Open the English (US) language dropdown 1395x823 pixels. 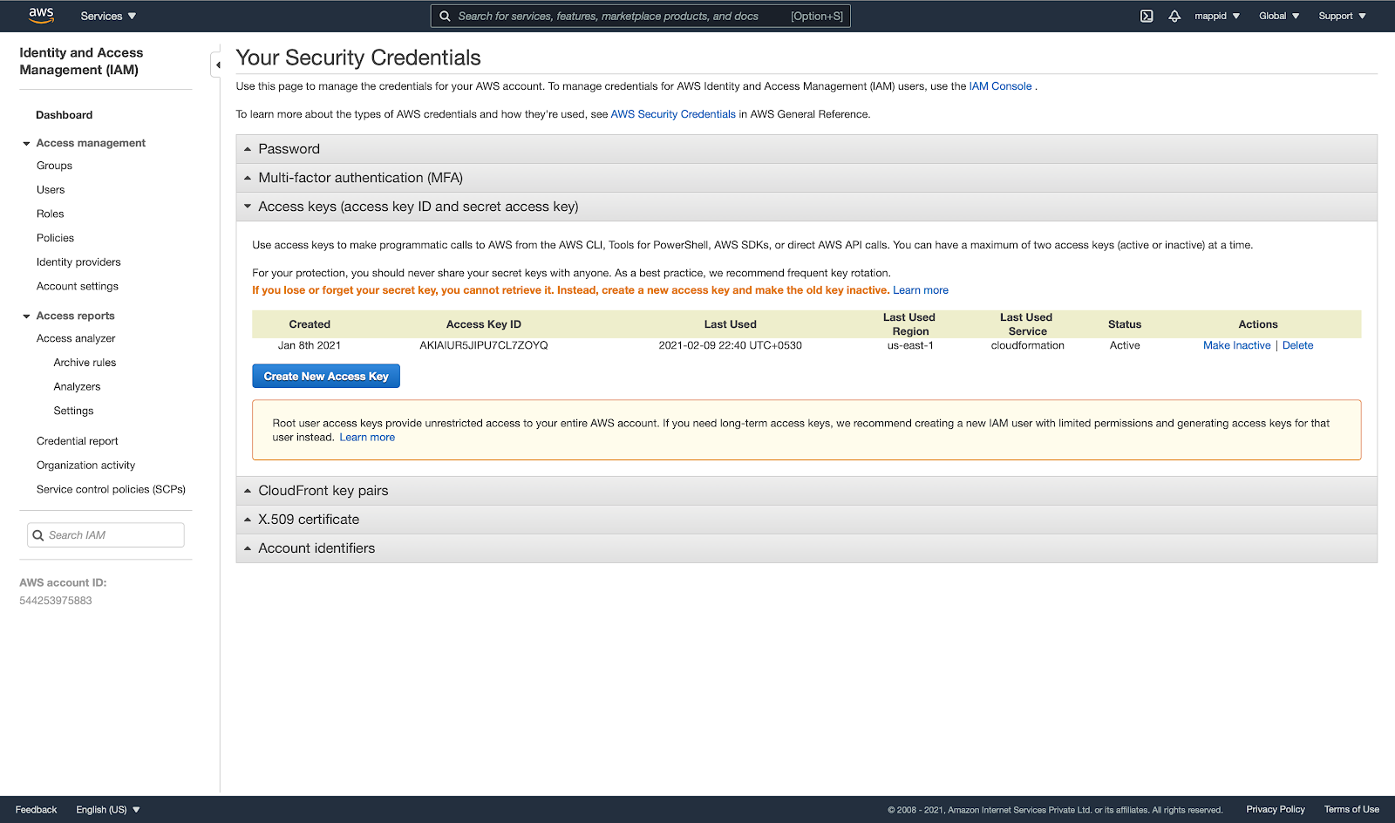coord(108,809)
